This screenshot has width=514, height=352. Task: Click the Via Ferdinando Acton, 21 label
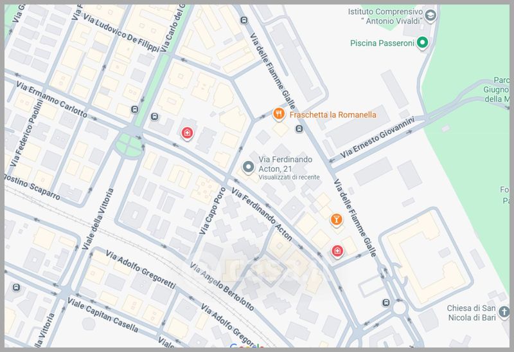[x=285, y=163]
